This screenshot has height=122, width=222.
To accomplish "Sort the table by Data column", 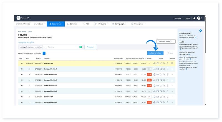I will pyautogui.click(x=39, y=59).
